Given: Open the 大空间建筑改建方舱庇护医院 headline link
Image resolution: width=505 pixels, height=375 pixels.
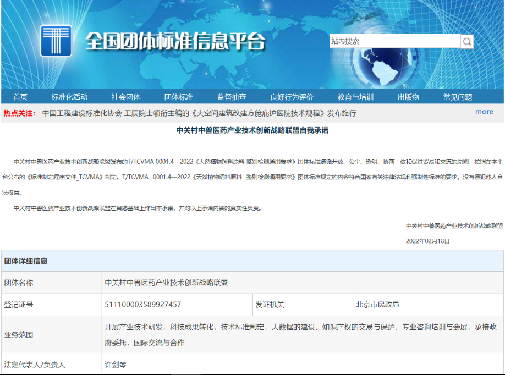Looking at the screenshot, I should click(x=199, y=113).
